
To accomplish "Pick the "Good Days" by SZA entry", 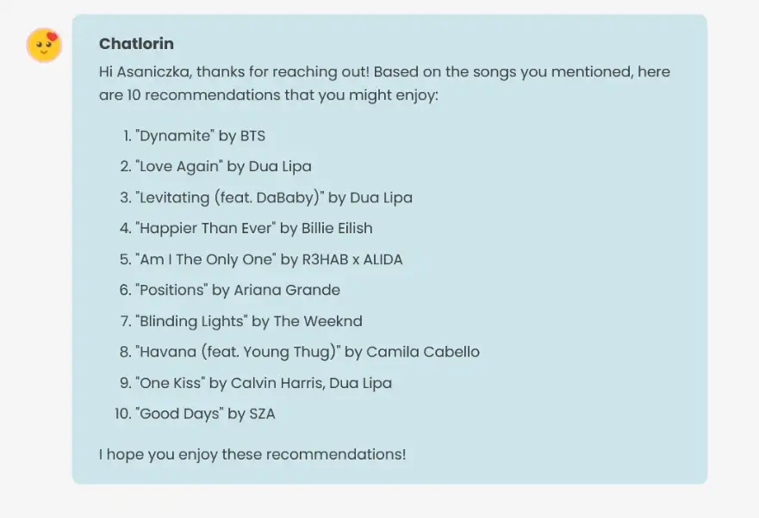I will point(205,414).
